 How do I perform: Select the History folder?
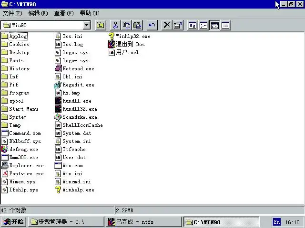(15, 68)
